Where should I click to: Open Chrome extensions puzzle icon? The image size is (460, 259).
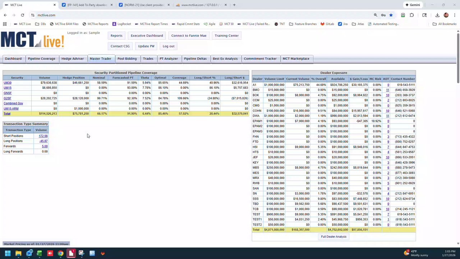coord(411,15)
